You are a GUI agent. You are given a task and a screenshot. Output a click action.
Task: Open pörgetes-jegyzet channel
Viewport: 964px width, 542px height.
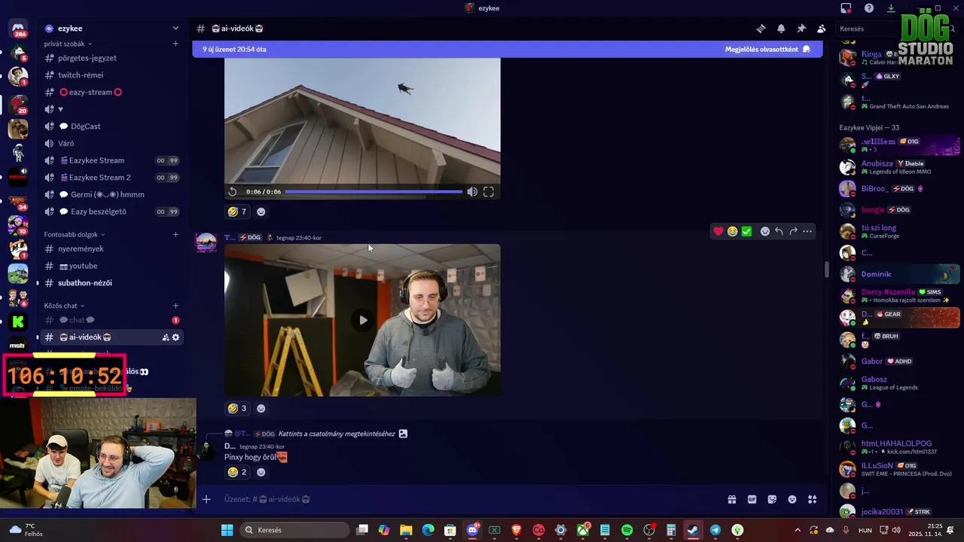click(111, 58)
